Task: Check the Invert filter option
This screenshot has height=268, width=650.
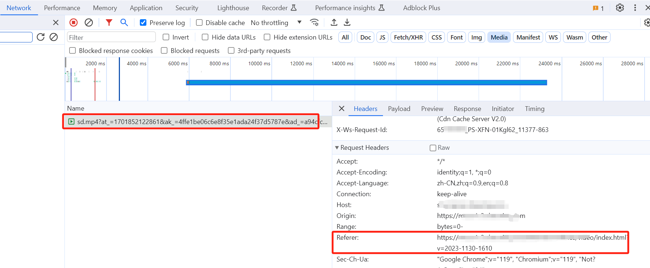Action: [166, 37]
